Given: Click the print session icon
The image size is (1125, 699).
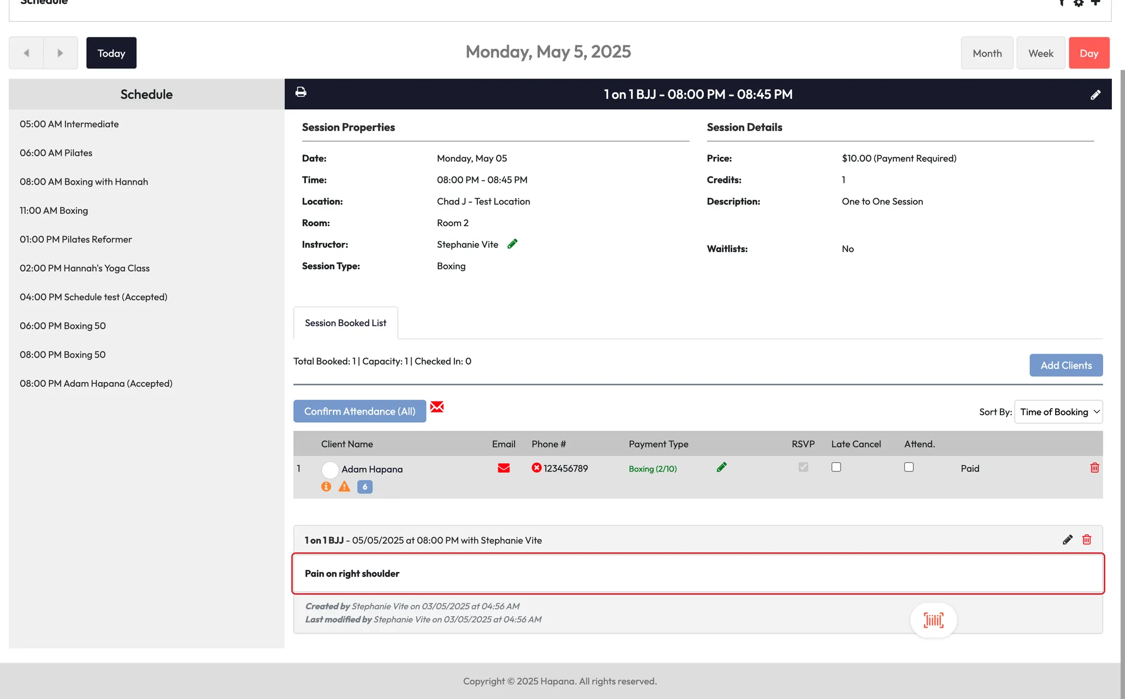Looking at the screenshot, I should coord(300,92).
